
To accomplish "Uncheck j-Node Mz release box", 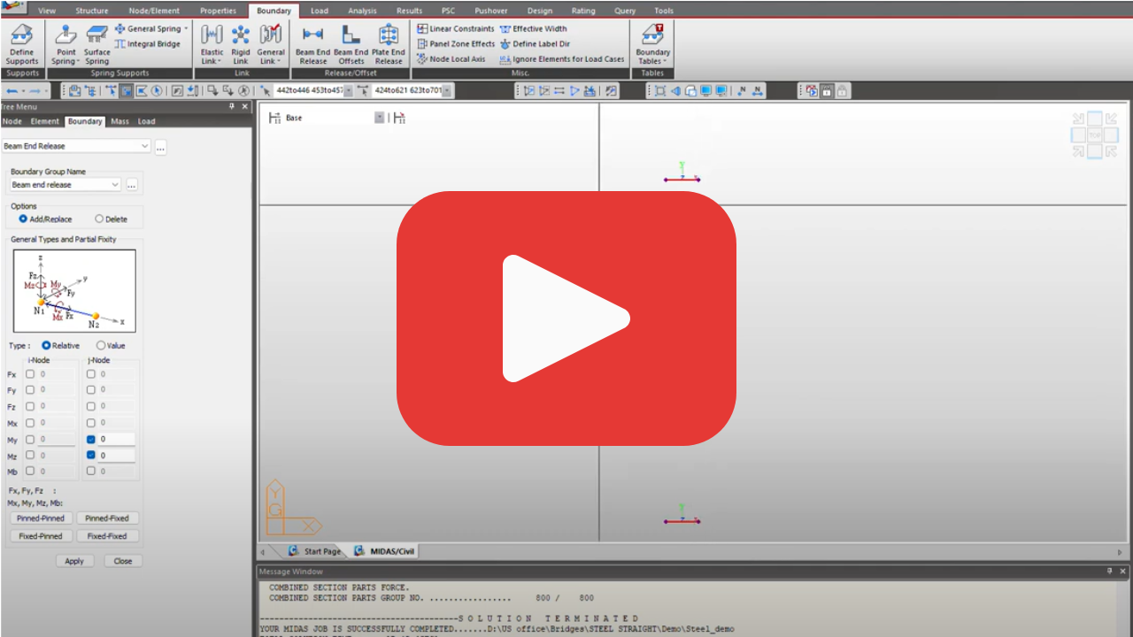I will (x=91, y=456).
